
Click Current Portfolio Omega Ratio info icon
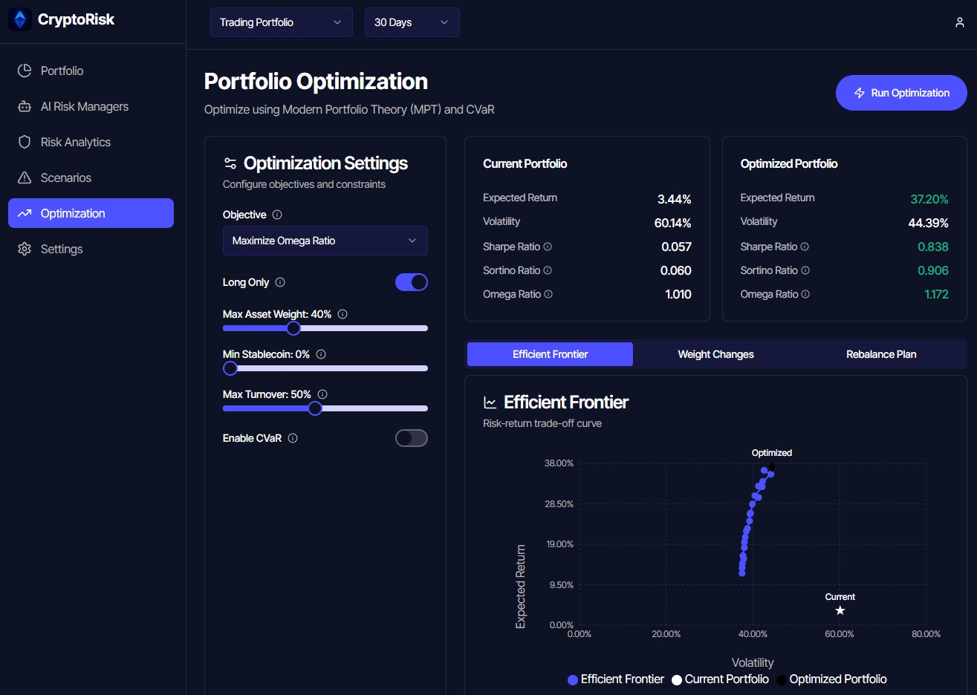pos(548,294)
